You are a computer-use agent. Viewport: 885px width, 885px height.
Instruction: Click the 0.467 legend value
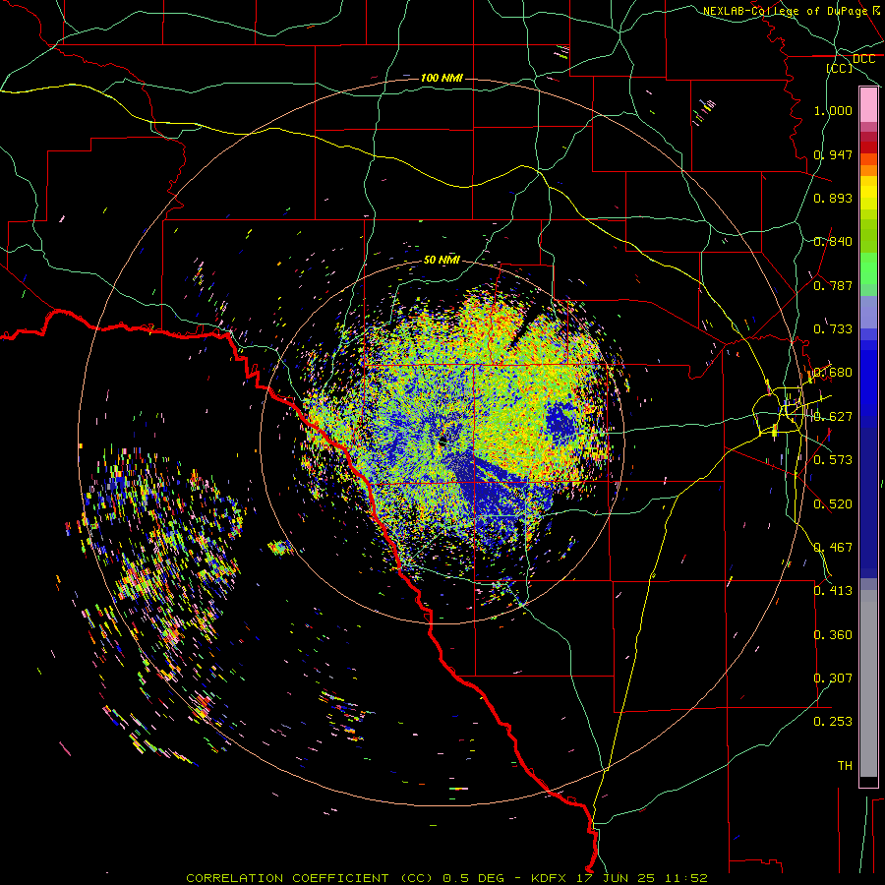click(833, 548)
